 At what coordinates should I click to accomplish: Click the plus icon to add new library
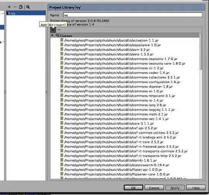click(x=9, y=7)
